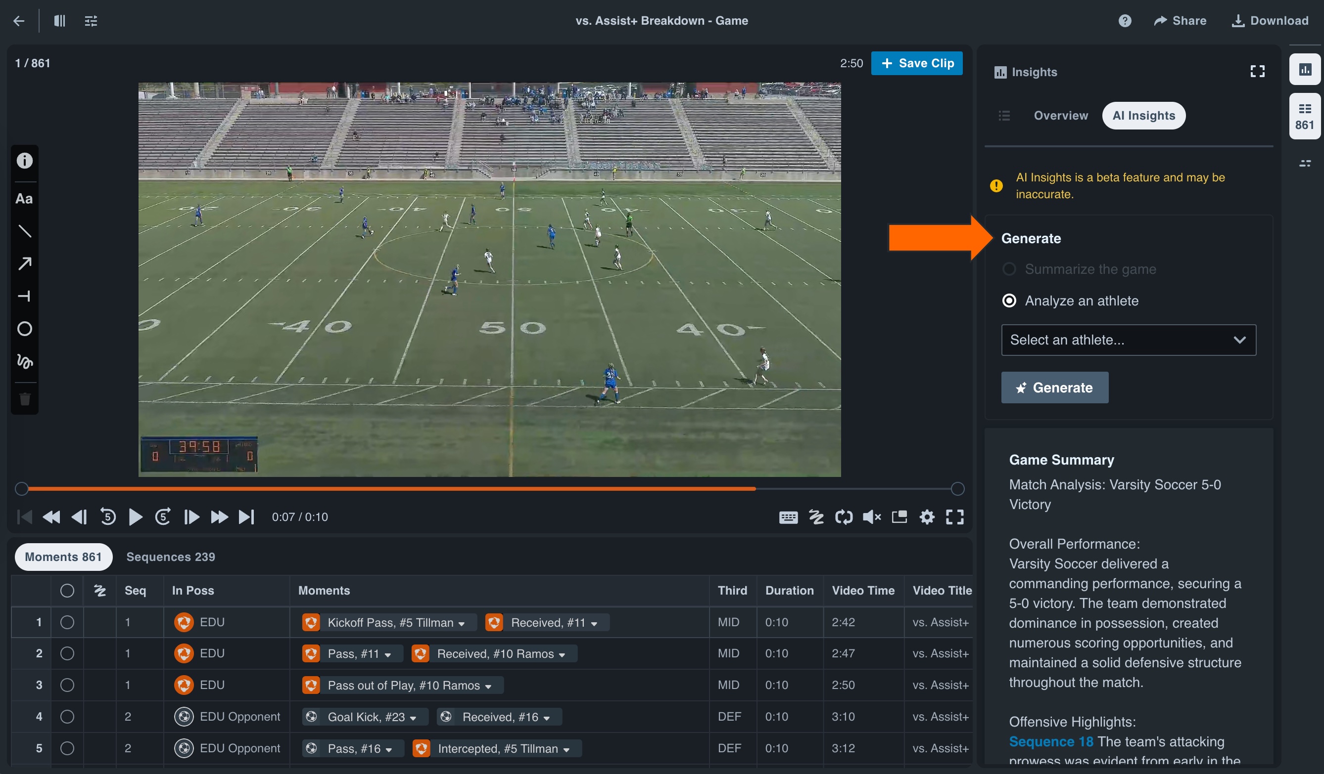This screenshot has width=1324, height=774.
Task: Click the Download button
Action: [x=1270, y=21]
